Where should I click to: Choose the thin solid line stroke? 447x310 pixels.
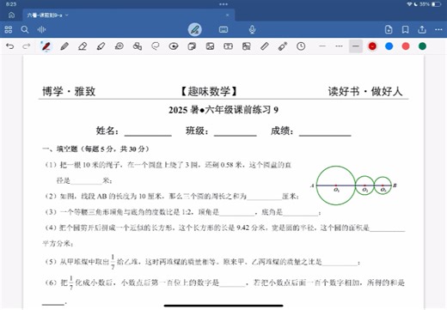tap(322, 46)
